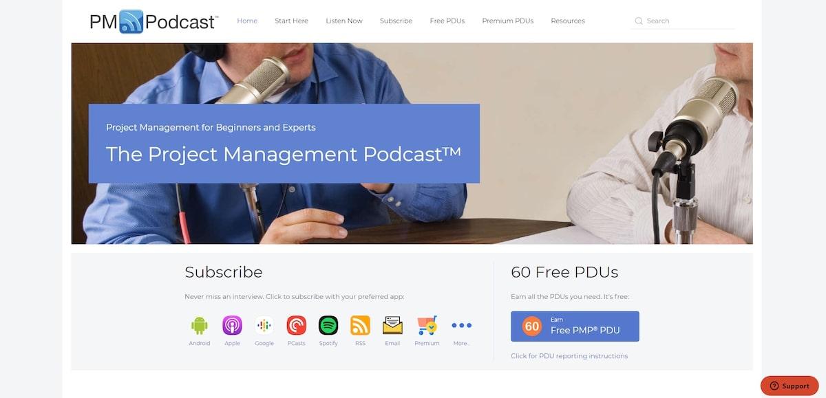Image resolution: width=826 pixels, height=398 pixels.
Task: Subscribe using the Spotify icon
Action: [x=328, y=325]
